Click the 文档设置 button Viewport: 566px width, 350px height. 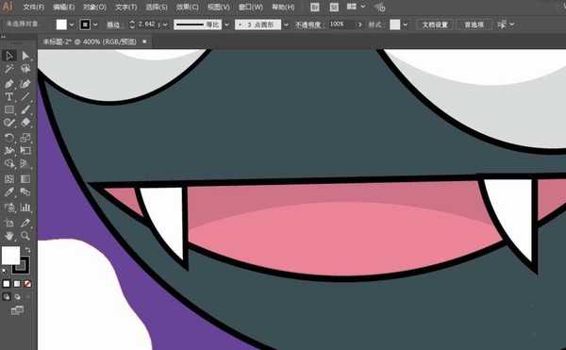click(435, 25)
